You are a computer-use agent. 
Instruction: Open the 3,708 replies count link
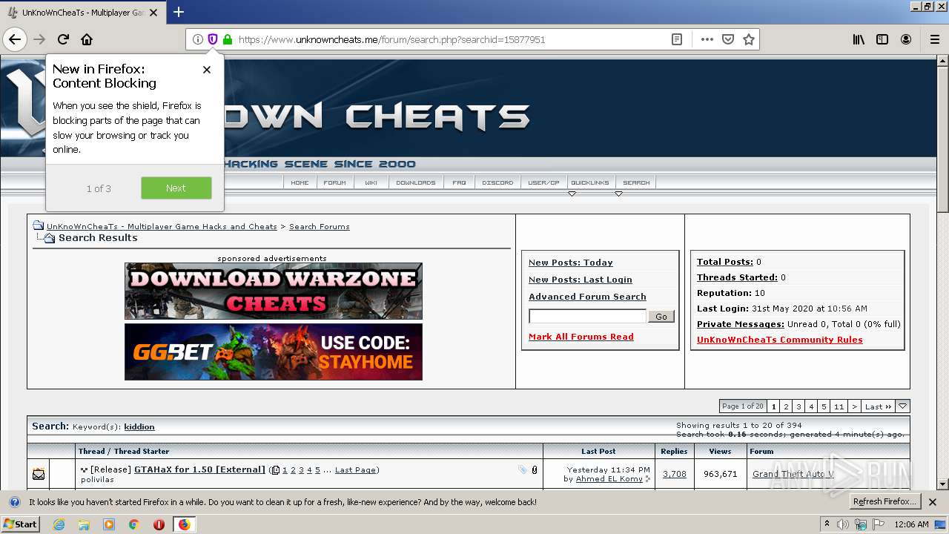coord(675,474)
